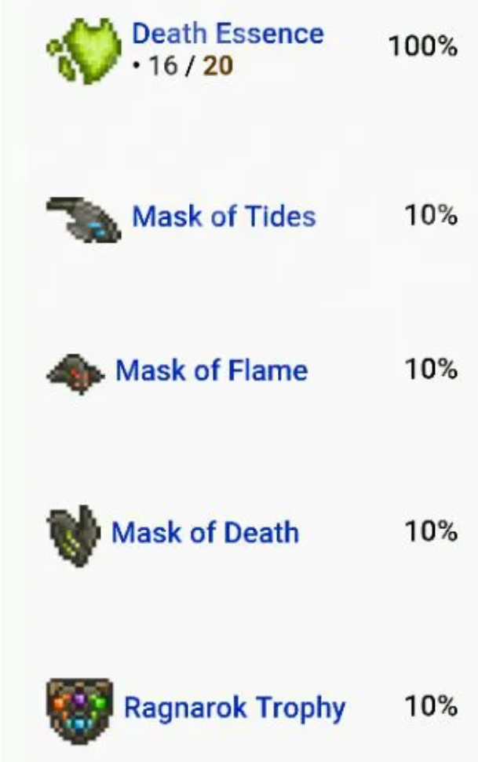The width and height of the screenshot is (478, 762).
Task: Click the bold brown quantity number 20
Action: coord(218,66)
